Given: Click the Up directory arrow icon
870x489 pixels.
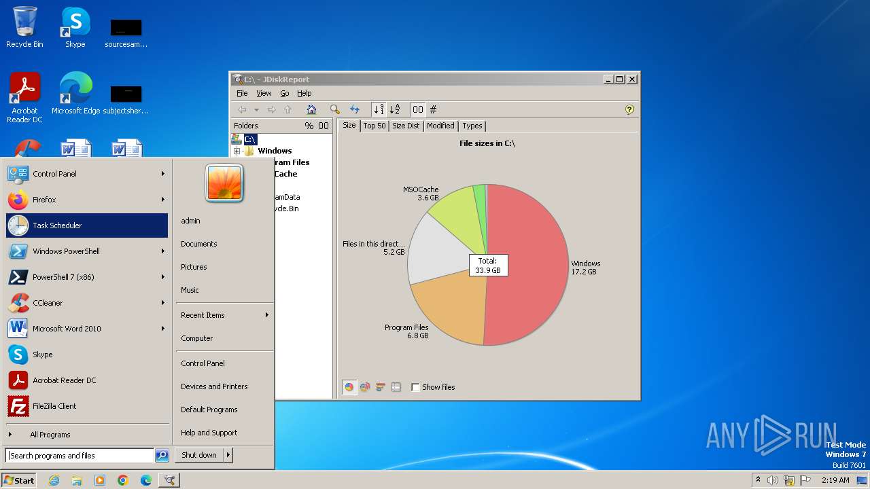Looking at the screenshot, I should [288, 109].
